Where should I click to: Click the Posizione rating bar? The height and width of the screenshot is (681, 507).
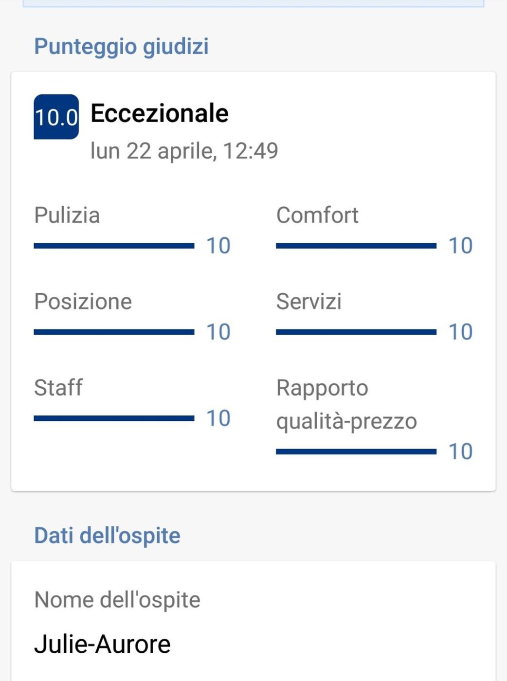point(114,332)
